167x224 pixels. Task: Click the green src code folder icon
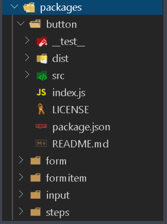point(42,76)
